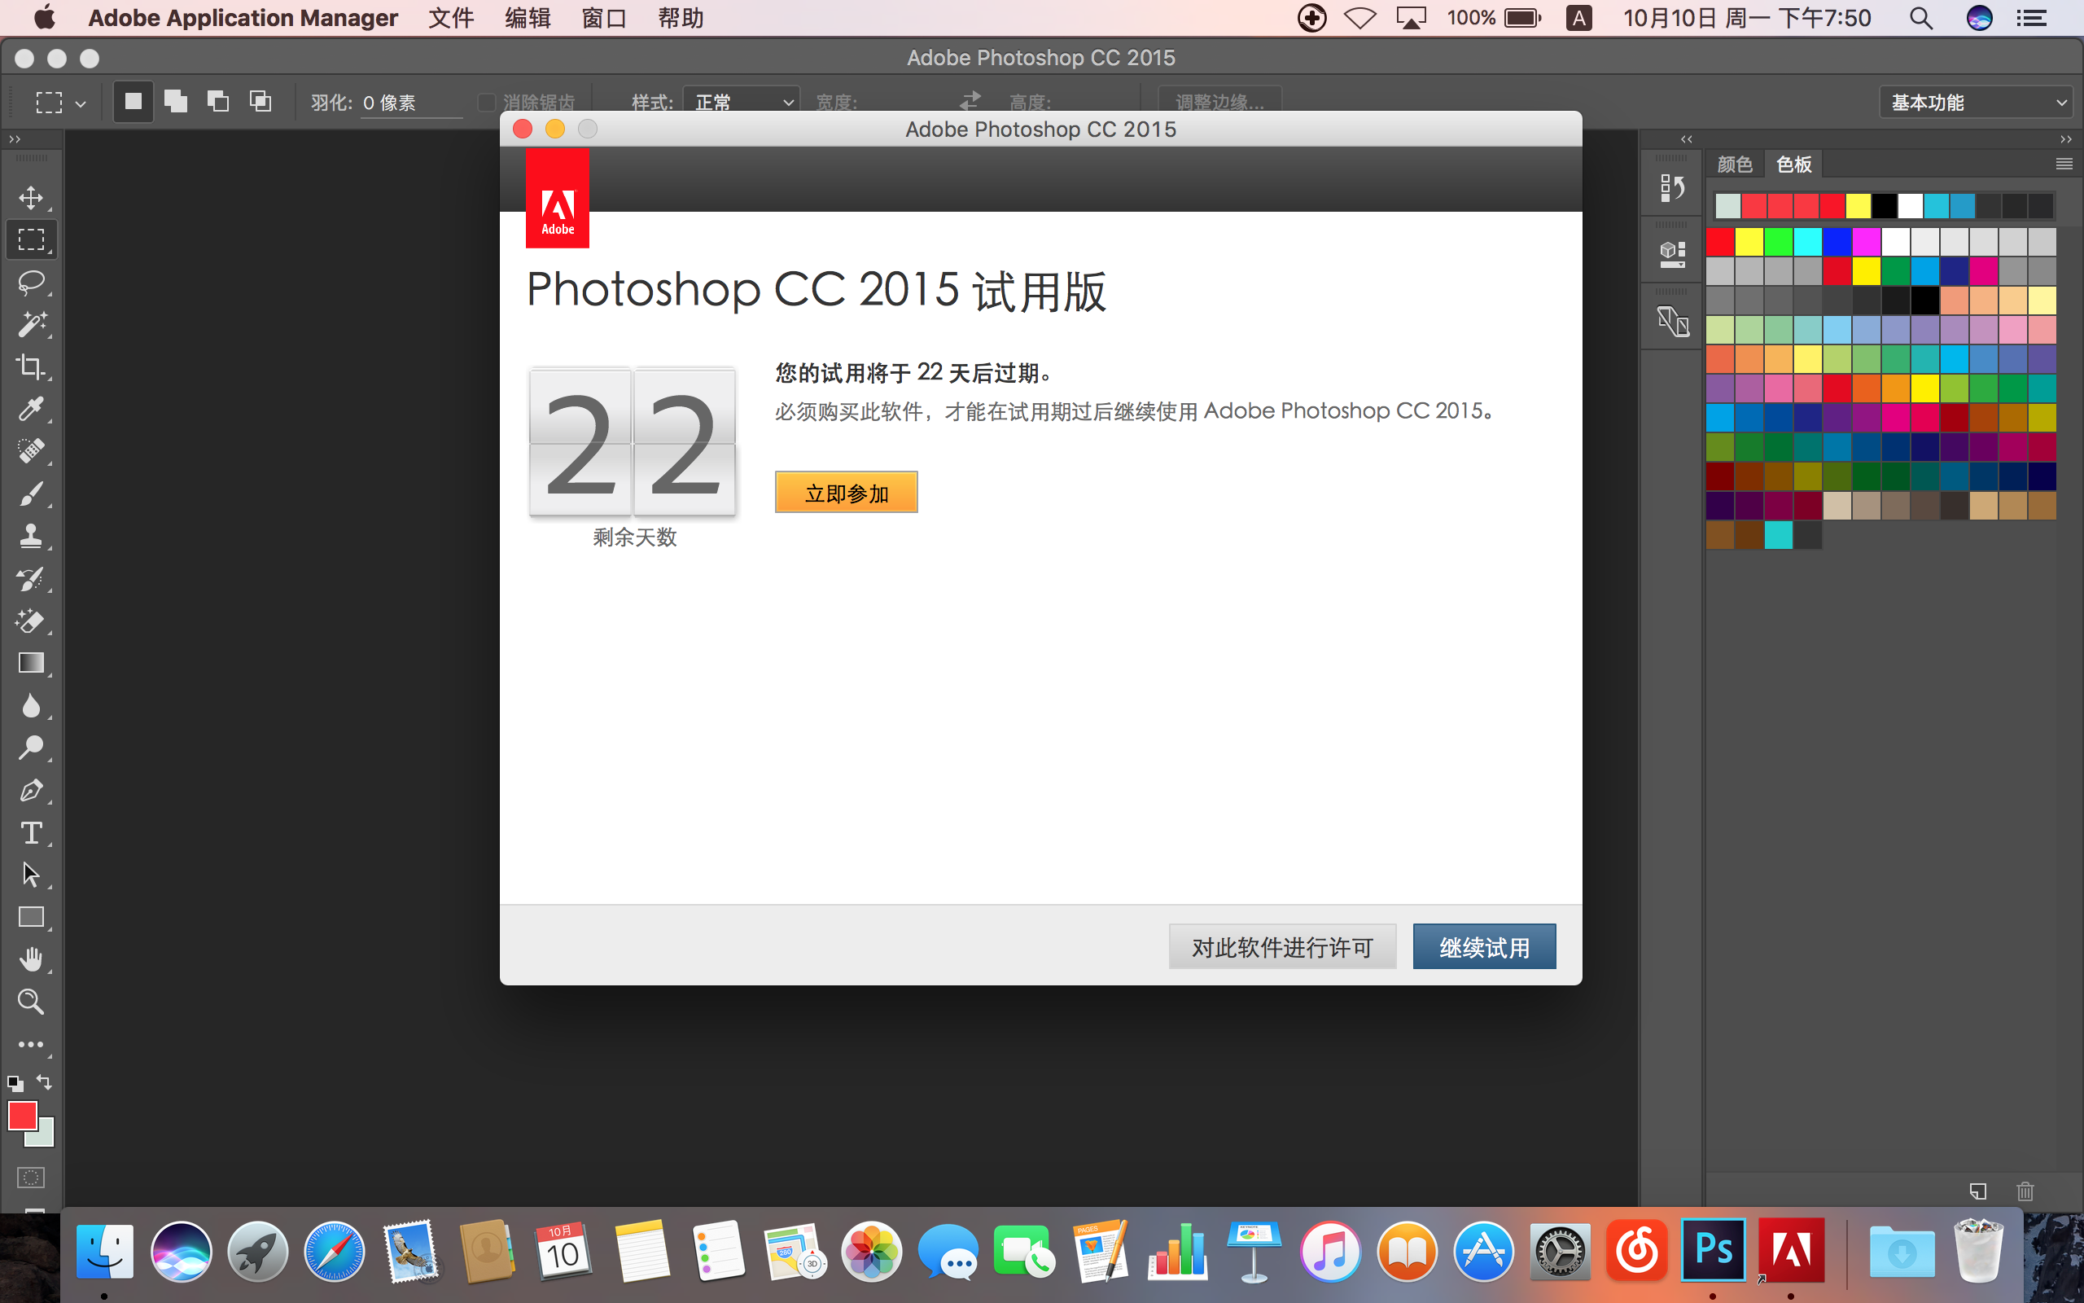Screen dimensions: 2084x1303
Task: Click the red foreground color swatch
Action: coord(21,1115)
